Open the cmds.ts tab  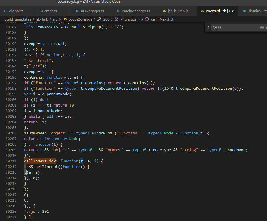click(51, 11)
